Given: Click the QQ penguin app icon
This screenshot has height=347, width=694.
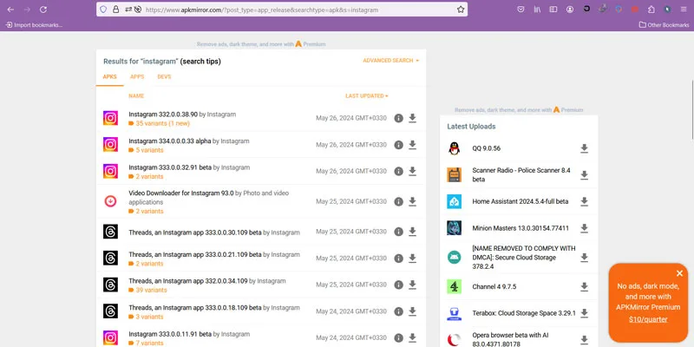Looking at the screenshot, I should click(454, 148).
